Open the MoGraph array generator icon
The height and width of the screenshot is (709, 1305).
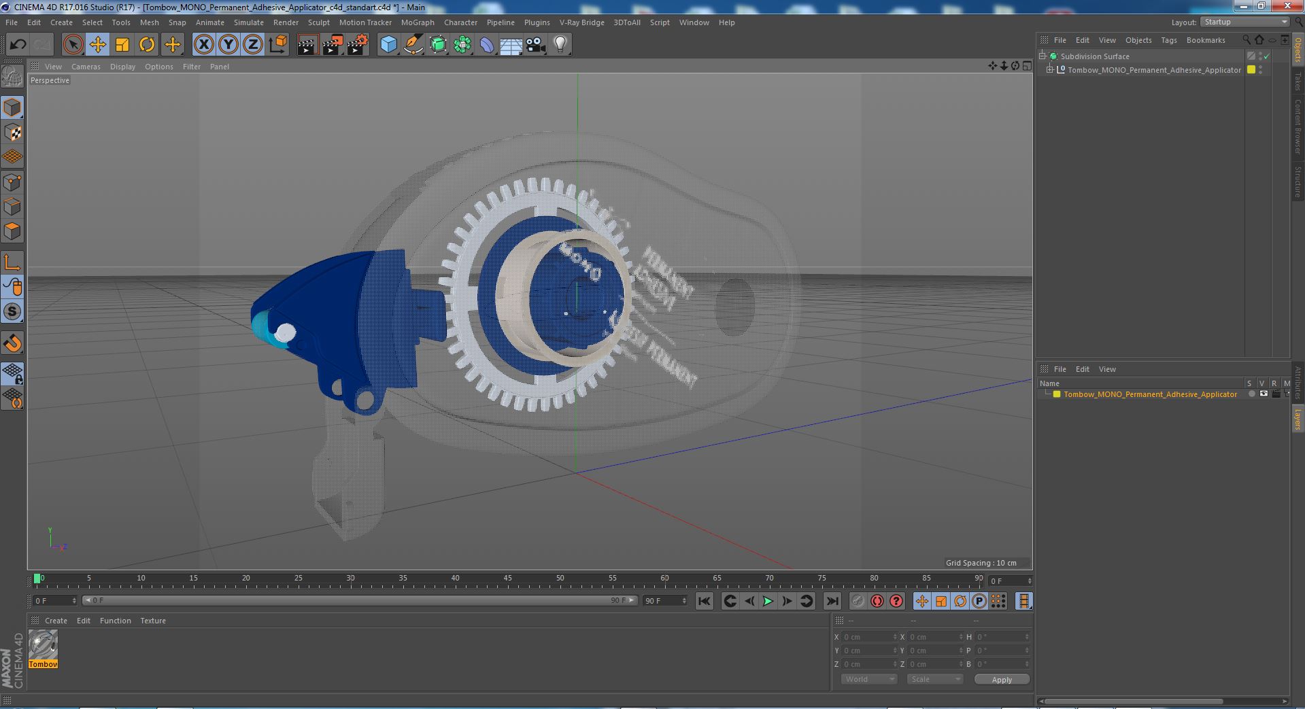tap(462, 45)
